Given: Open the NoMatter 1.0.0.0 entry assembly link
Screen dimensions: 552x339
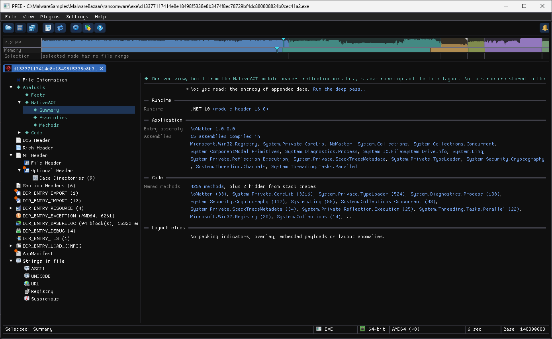Looking at the screenshot, I should click(213, 129).
